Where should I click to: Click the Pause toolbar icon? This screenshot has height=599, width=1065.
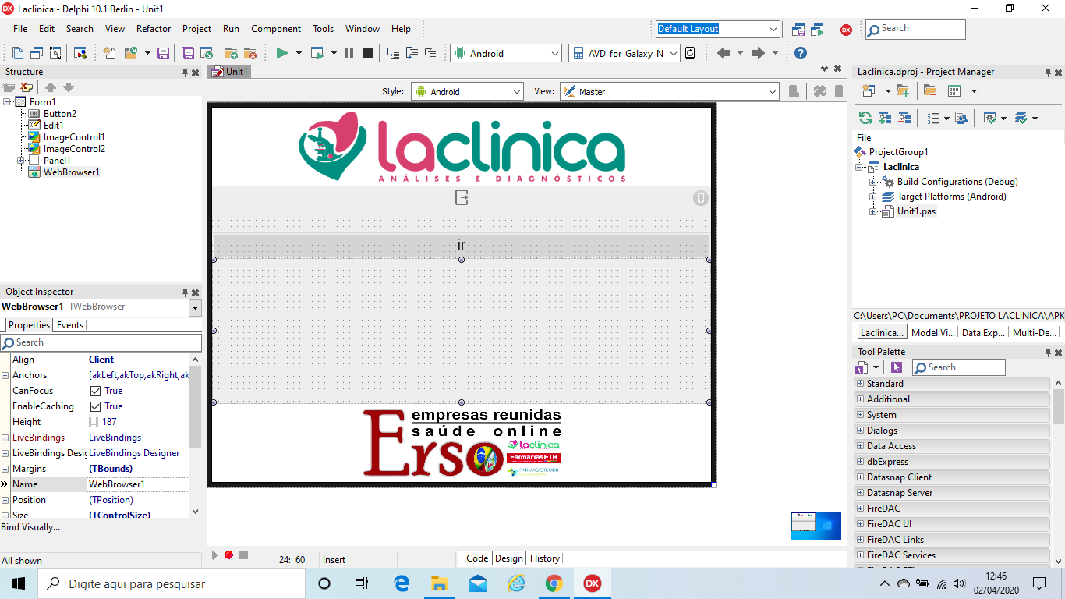click(349, 53)
